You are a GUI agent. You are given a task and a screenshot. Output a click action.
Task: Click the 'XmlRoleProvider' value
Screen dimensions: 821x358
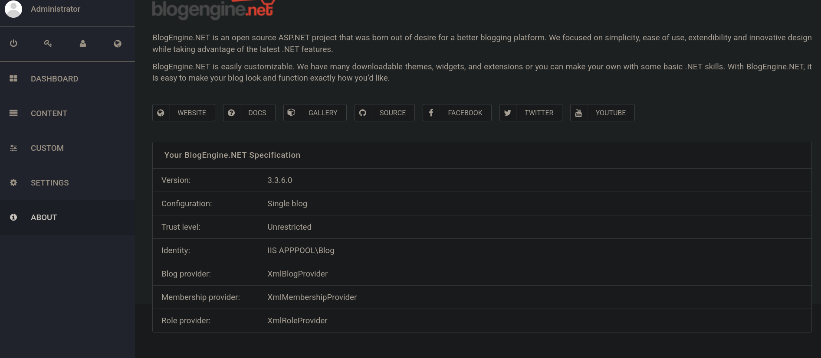click(x=297, y=321)
